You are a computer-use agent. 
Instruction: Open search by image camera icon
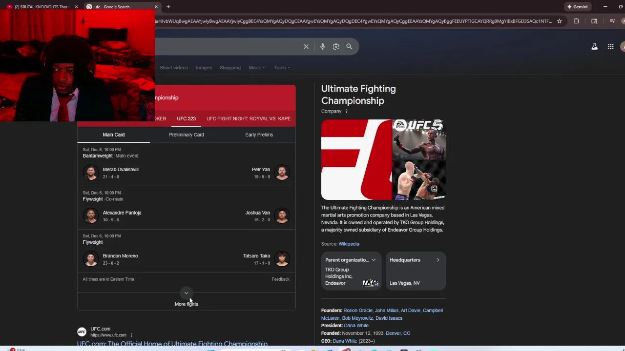coord(336,47)
